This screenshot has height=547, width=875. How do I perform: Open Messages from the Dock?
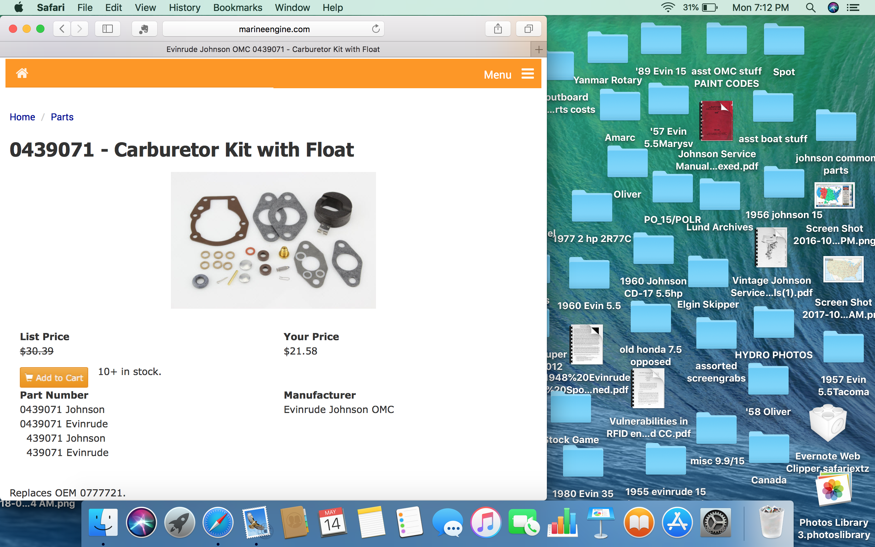click(x=448, y=523)
